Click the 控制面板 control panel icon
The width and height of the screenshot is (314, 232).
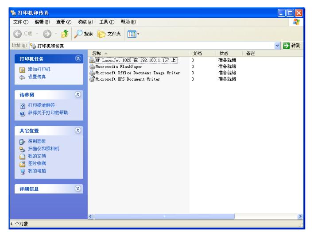point(22,142)
